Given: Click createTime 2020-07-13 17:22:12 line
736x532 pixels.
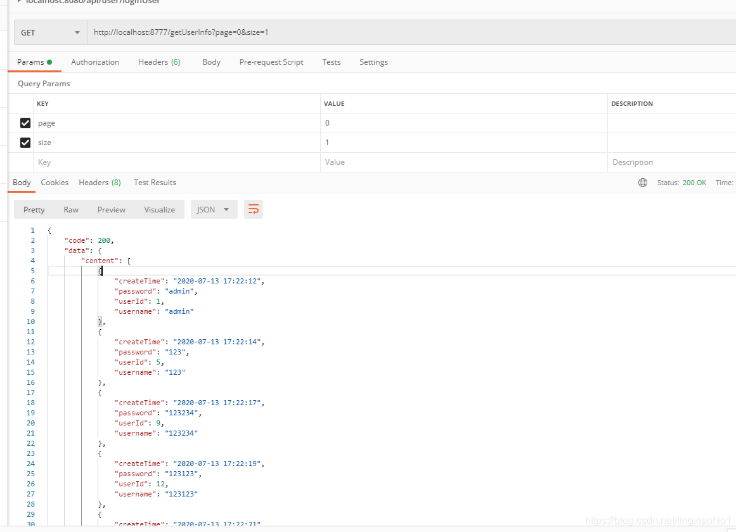Looking at the screenshot, I should (190, 282).
